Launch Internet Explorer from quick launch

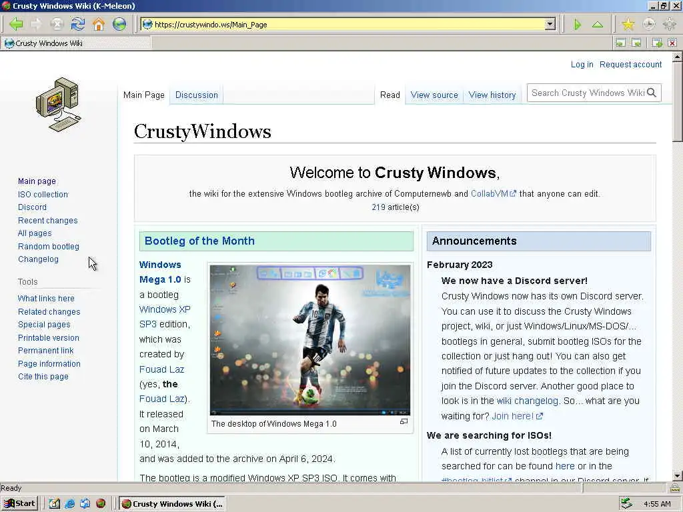pyautogui.click(x=69, y=504)
